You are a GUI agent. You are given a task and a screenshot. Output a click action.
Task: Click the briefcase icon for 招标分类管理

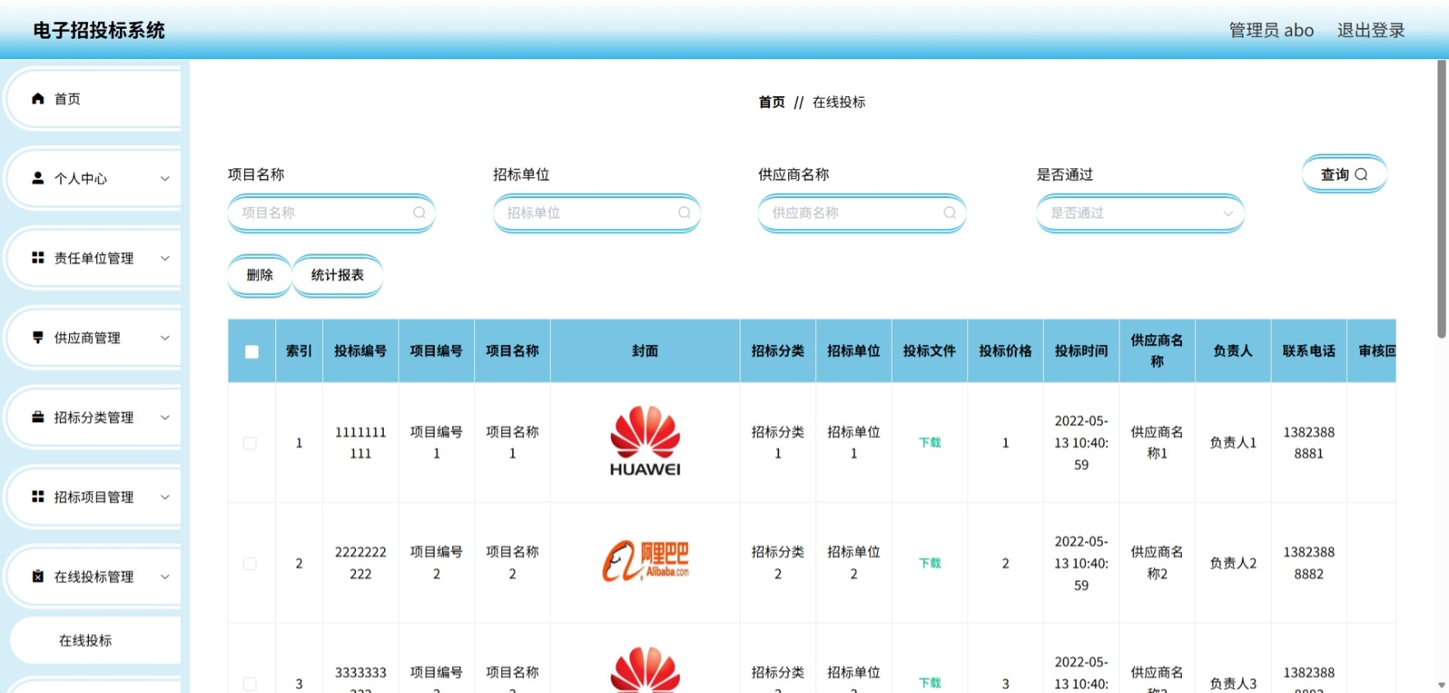pos(38,417)
